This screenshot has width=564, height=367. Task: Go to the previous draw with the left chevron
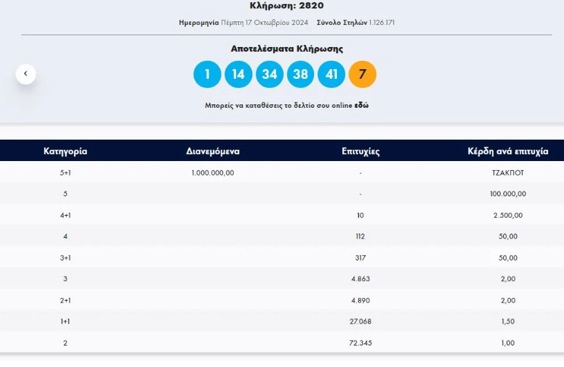26,74
